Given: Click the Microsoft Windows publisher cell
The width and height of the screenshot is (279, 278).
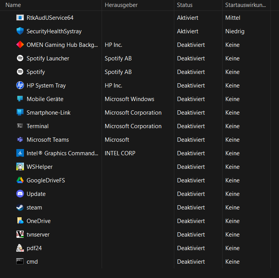Looking at the screenshot, I should point(129,99).
